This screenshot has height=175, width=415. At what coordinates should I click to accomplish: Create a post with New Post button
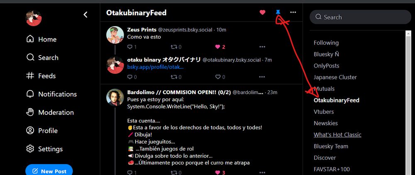click(49, 170)
